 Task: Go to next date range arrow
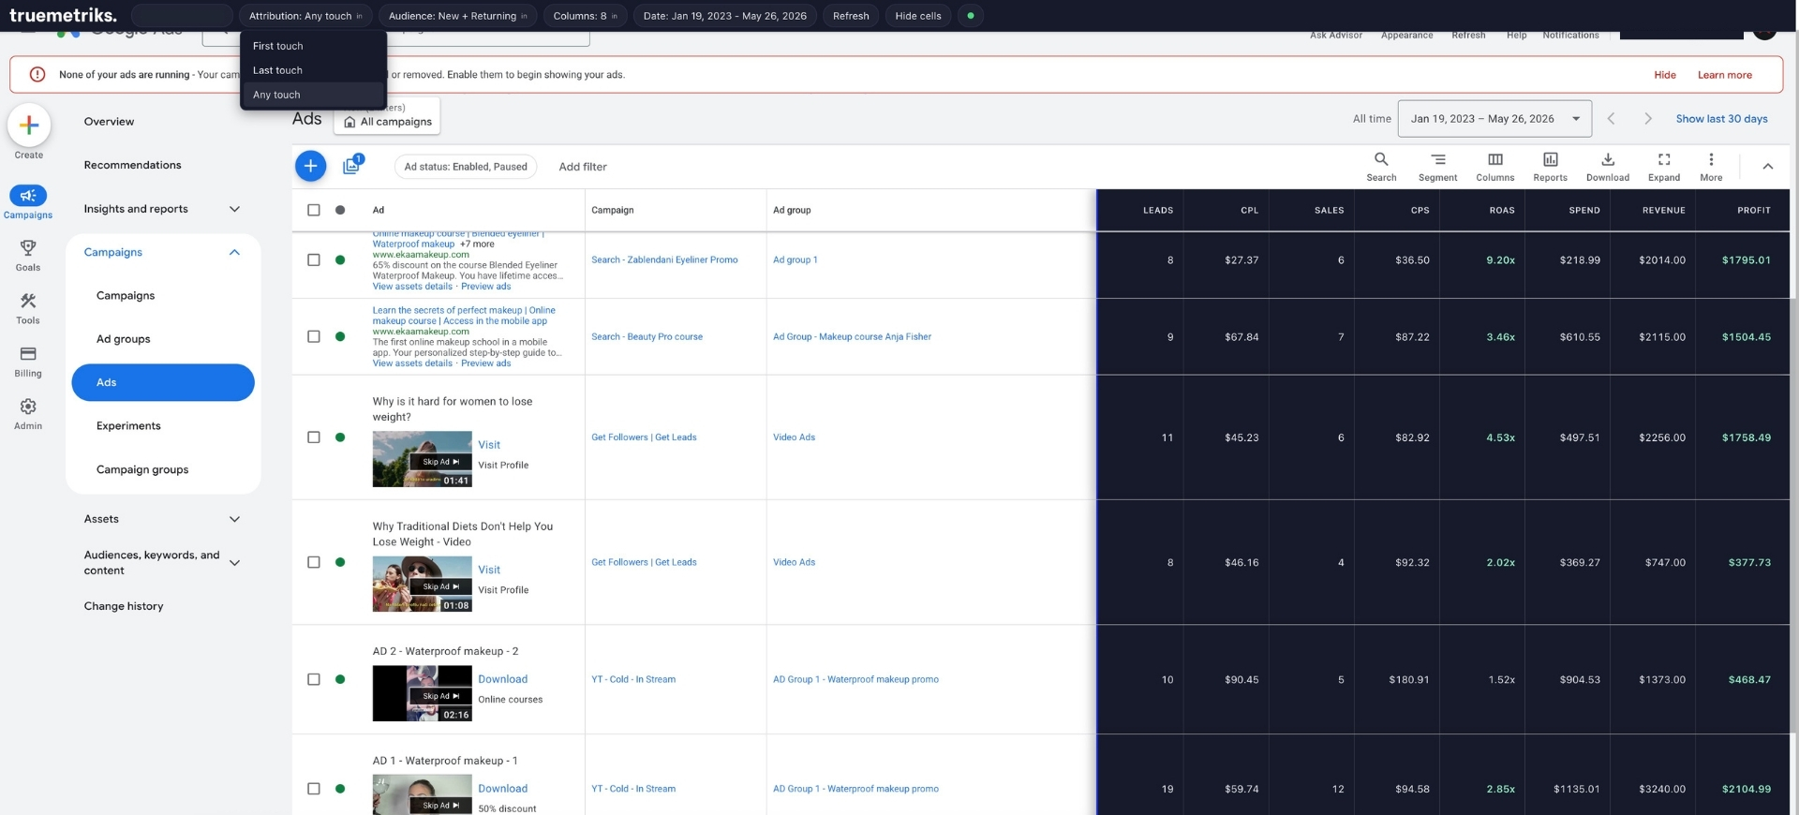(1648, 118)
